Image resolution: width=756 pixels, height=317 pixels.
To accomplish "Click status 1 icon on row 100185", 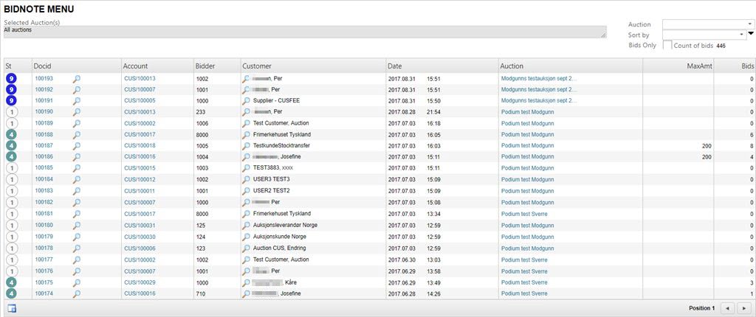I will coord(9,169).
